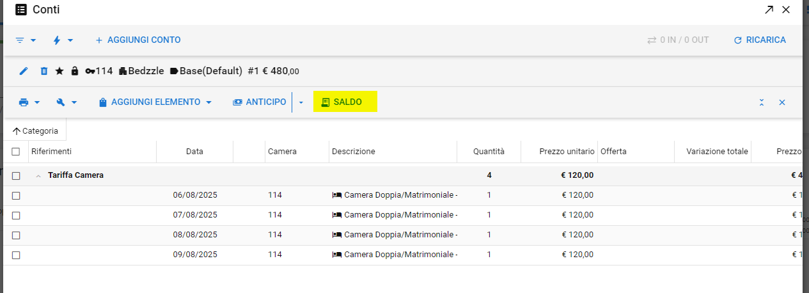Open the printer print menu
The height and width of the screenshot is (293, 809).
point(29,102)
